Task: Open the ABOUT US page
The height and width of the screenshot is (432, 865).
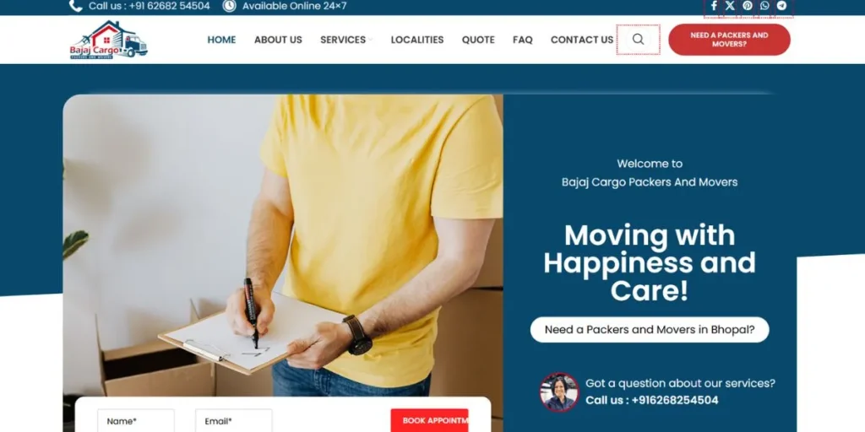Action: (278, 40)
